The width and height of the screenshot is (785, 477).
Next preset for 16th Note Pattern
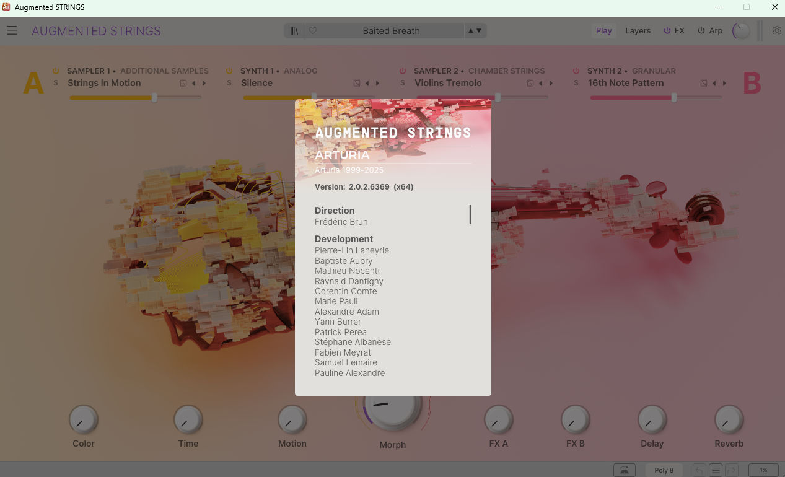pos(724,83)
